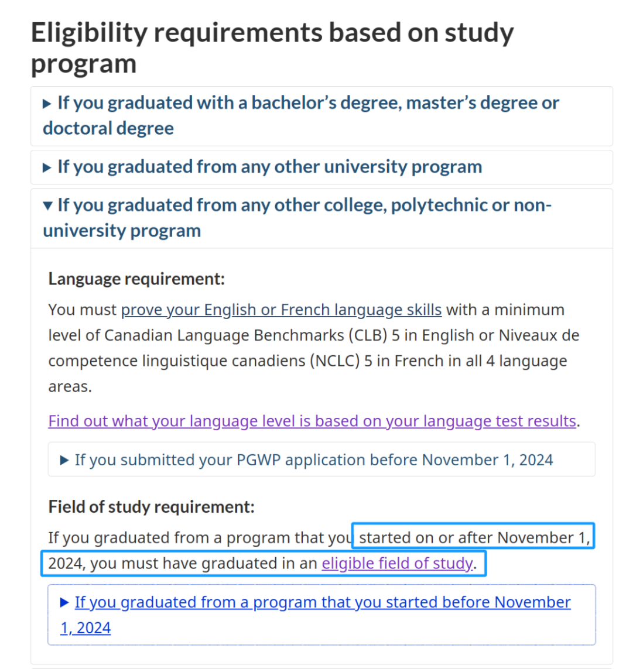Screen dimensions: 626x669
Task: Click the arrow beside 'started before November 1, 2024' link
Action: click(65, 603)
